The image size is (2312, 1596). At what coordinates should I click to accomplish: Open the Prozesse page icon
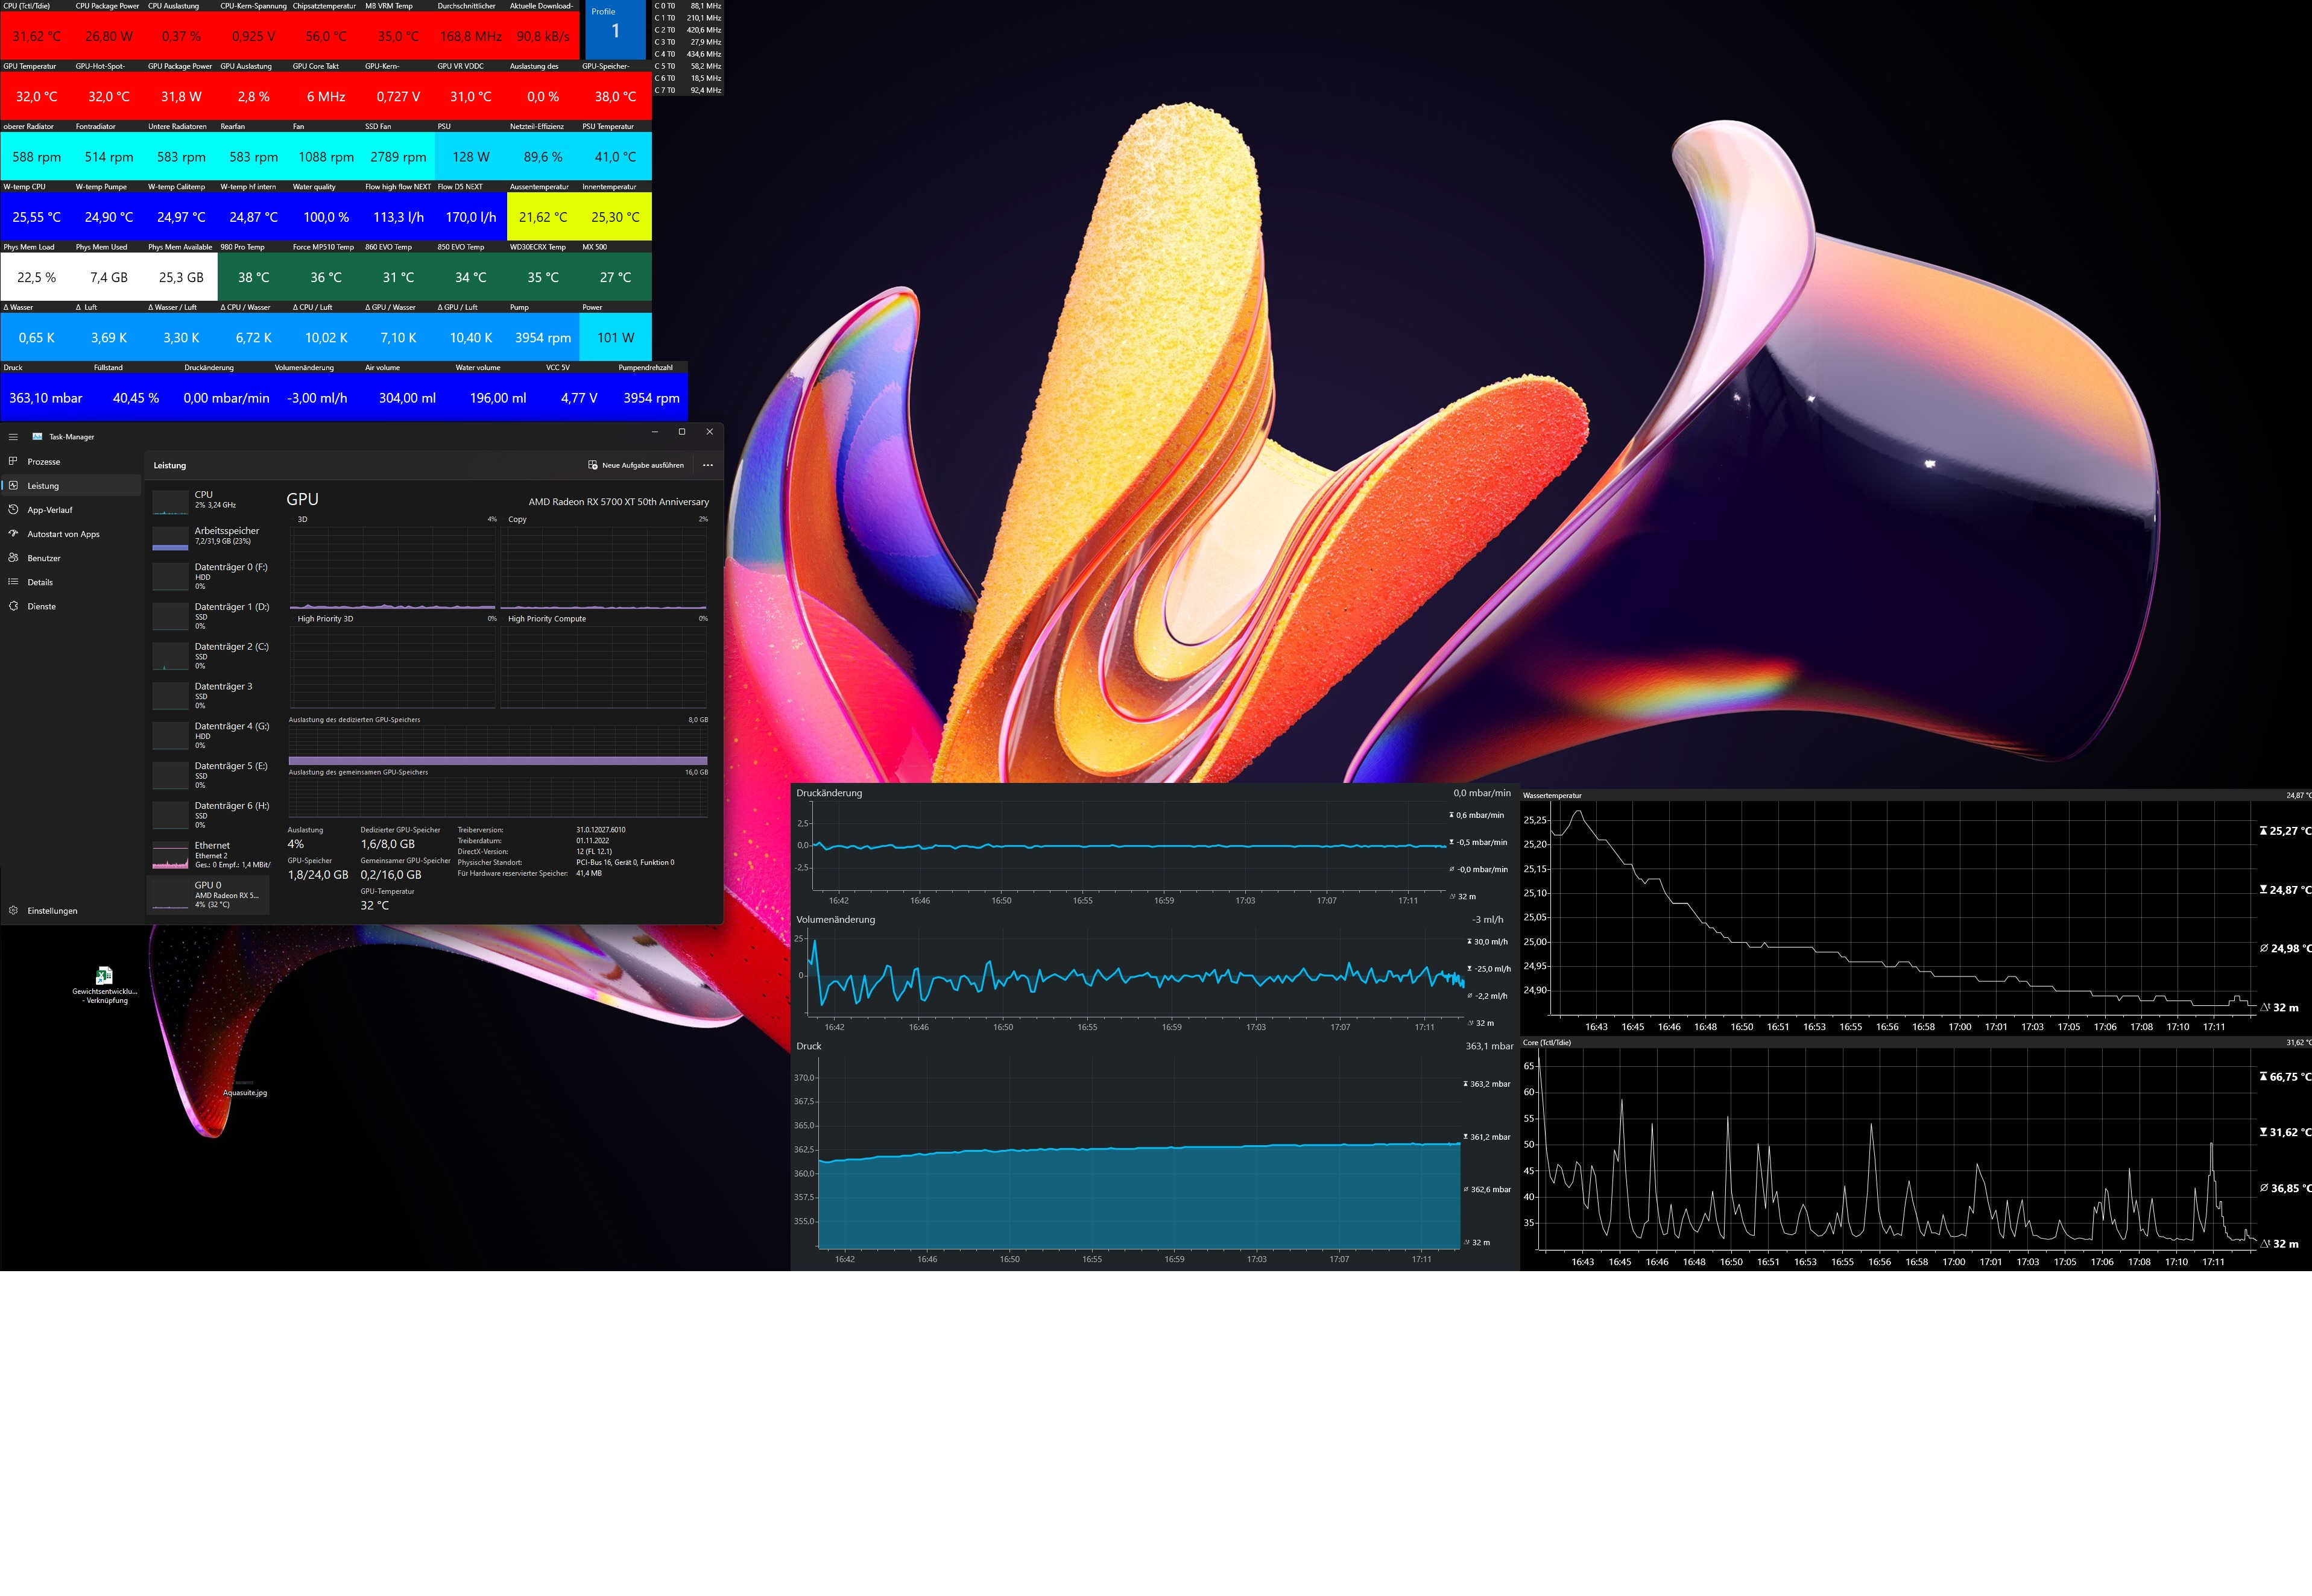13,461
